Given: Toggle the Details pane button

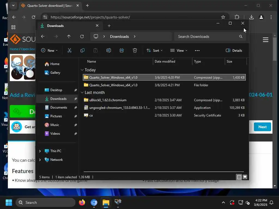Looking at the screenshot, I should tap(234, 50).
